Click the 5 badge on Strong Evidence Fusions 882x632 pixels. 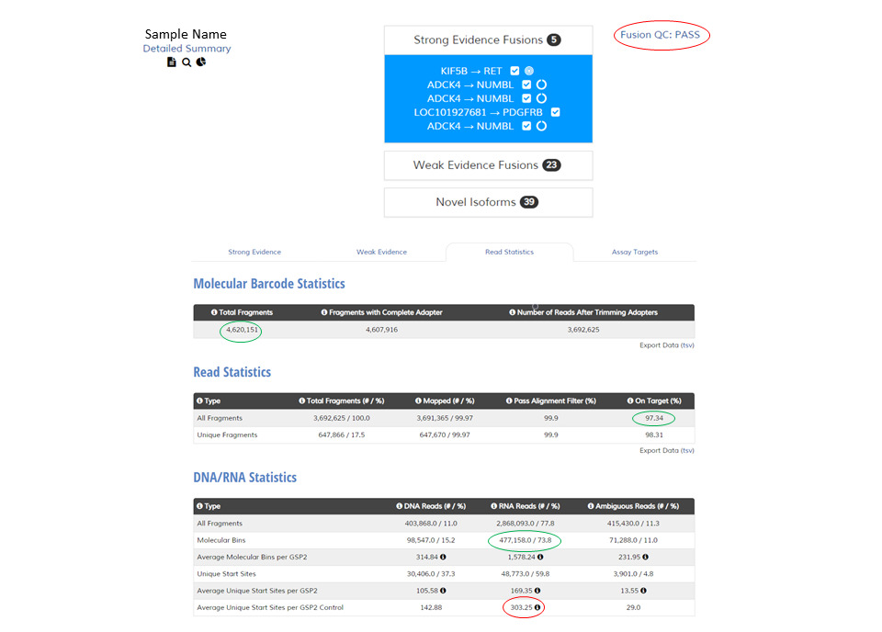point(553,39)
